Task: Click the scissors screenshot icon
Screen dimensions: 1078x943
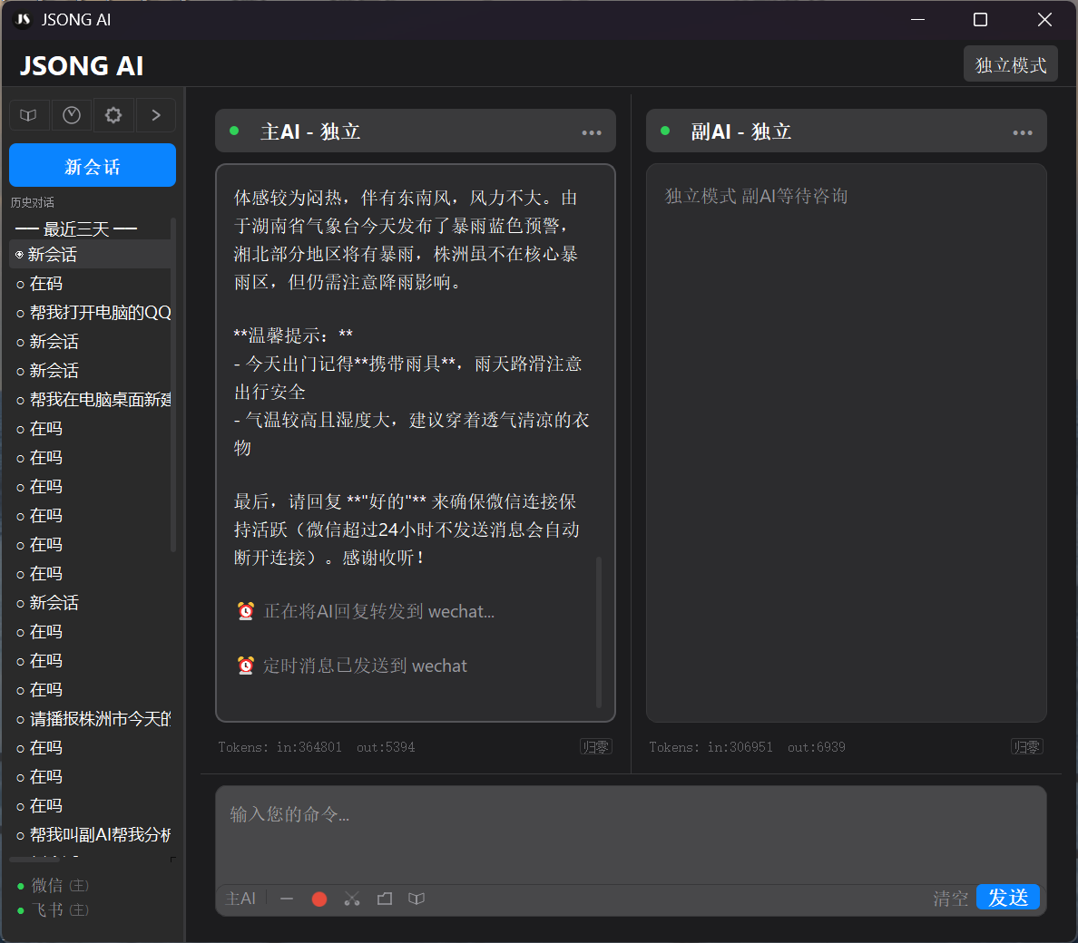Action: pyautogui.click(x=352, y=899)
